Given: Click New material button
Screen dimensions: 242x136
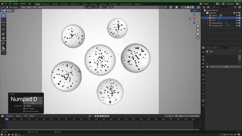Looking at the screenshot, I should pyautogui.click(x=225, y=67).
